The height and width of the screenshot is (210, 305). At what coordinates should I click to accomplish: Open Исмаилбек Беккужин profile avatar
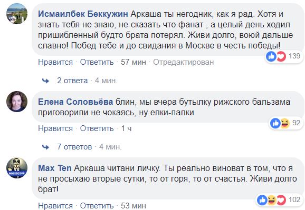click(17, 14)
